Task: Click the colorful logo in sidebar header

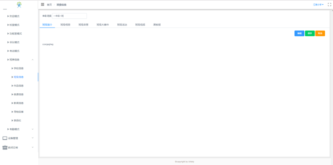Action: [19, 5]
